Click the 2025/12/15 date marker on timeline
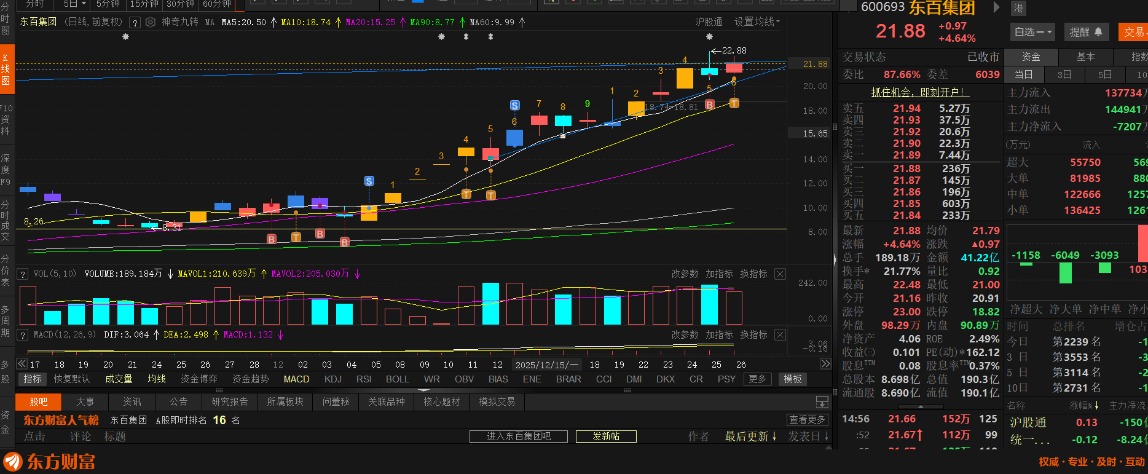The image size is (1148, 474). (x=546, y=365)
